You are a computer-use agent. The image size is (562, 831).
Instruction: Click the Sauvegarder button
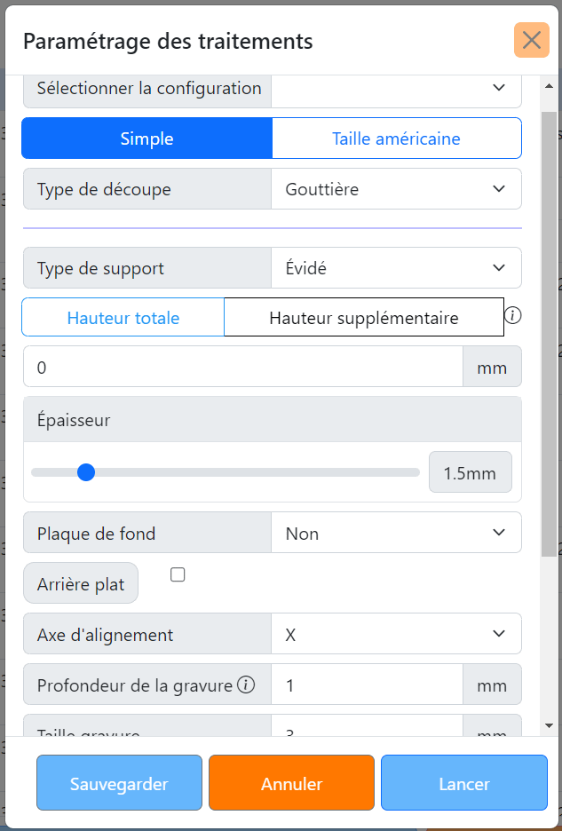pyautogui.click(x=119, y=785)
